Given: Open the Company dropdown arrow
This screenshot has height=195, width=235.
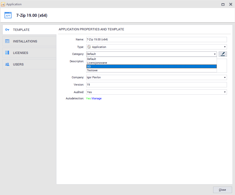Looking at the screenshot, I should point(224,78).
